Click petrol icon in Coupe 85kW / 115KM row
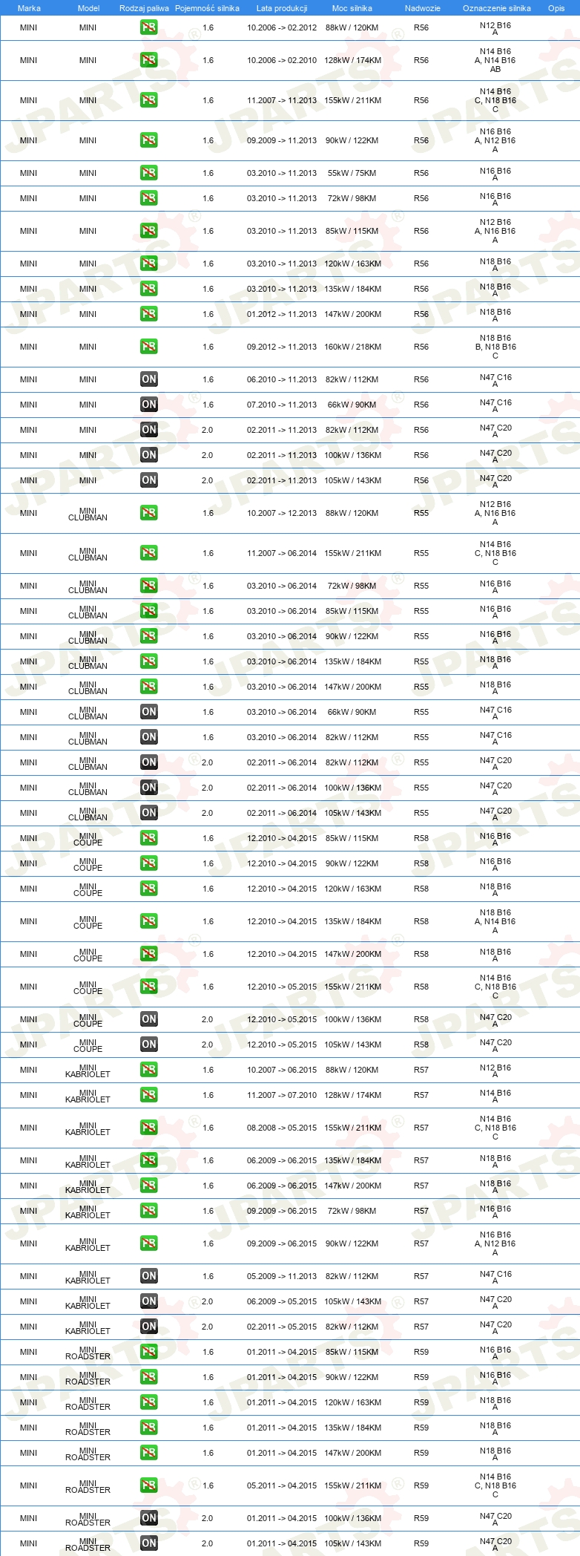The height and width of the screenshot is (1556, 580). (149, 838)
